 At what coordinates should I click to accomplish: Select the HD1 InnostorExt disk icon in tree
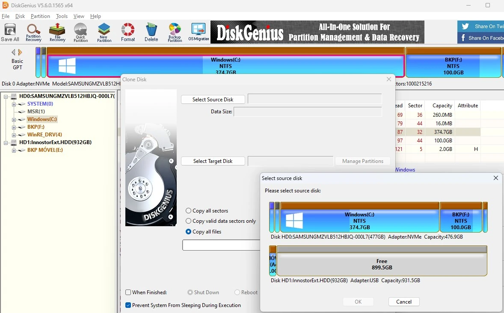[14, 142]
